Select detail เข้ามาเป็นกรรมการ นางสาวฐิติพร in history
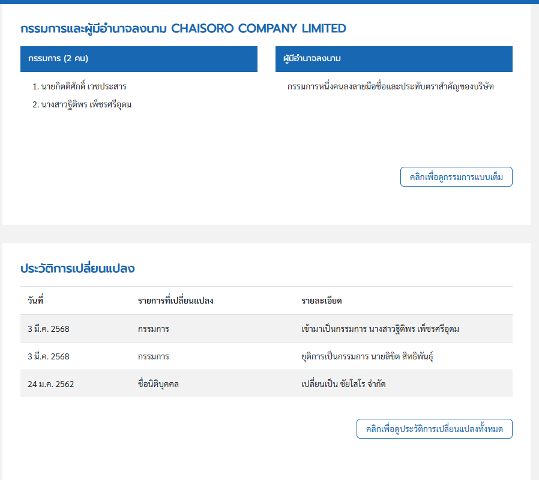This screenshot has height=480, width=539. tap(381, 329)
